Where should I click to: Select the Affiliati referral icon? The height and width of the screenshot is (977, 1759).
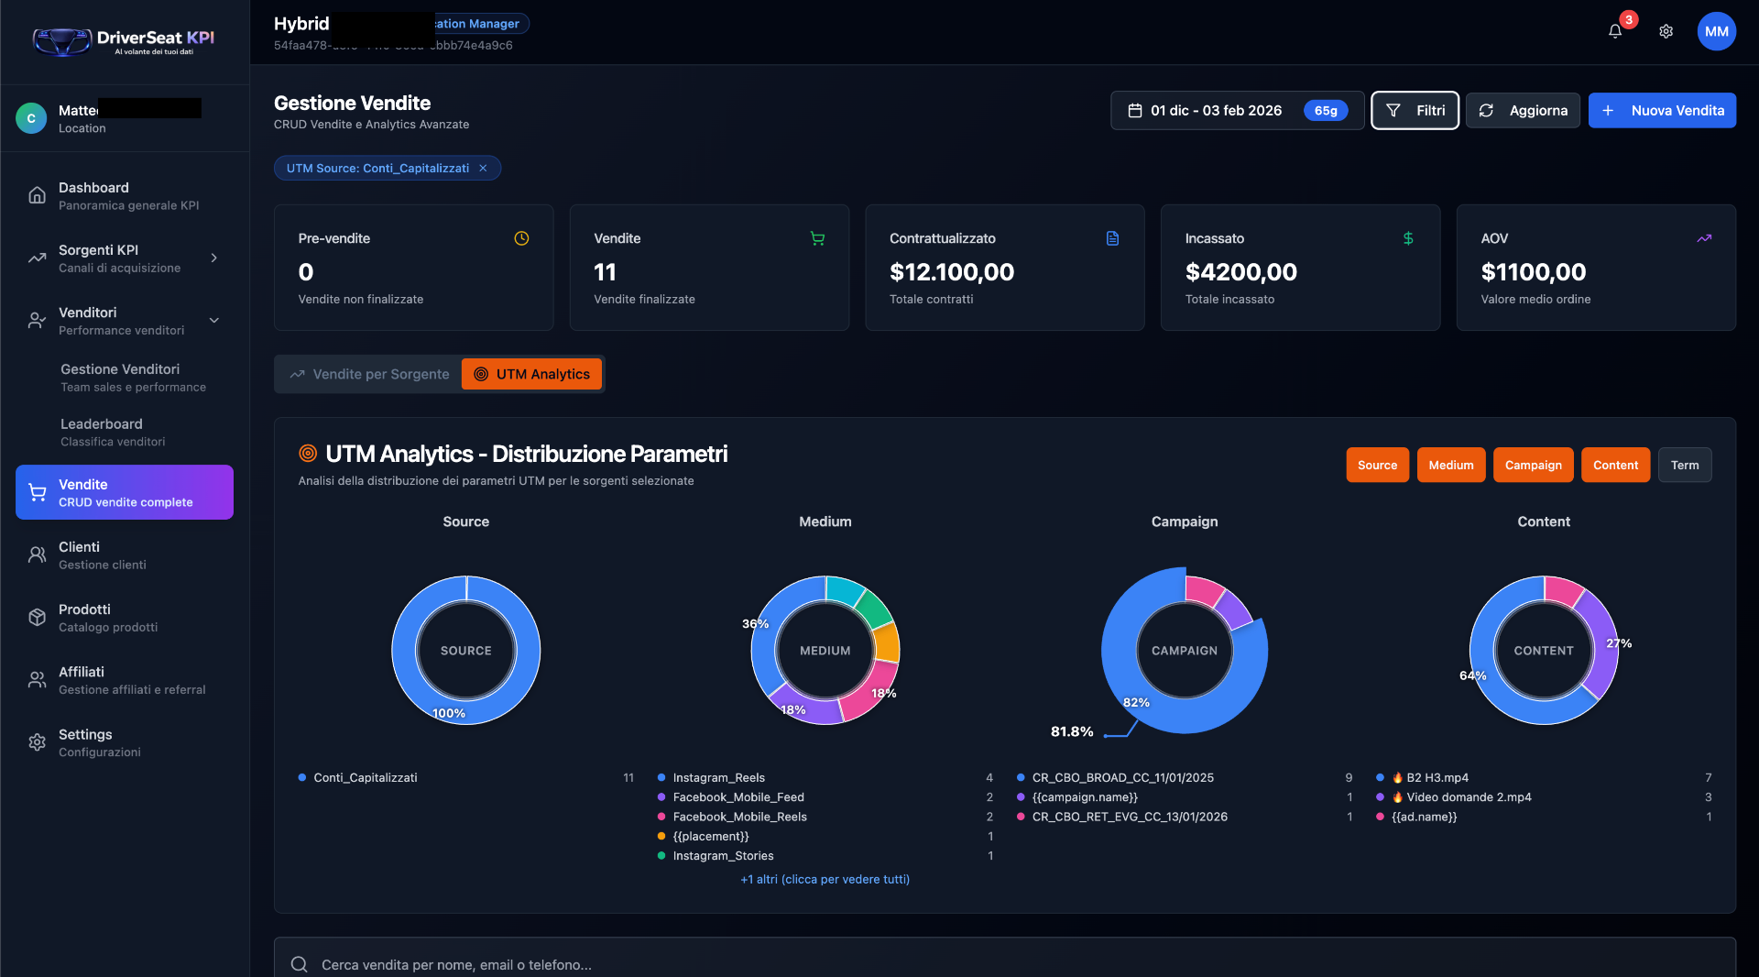tap(37, 679)
